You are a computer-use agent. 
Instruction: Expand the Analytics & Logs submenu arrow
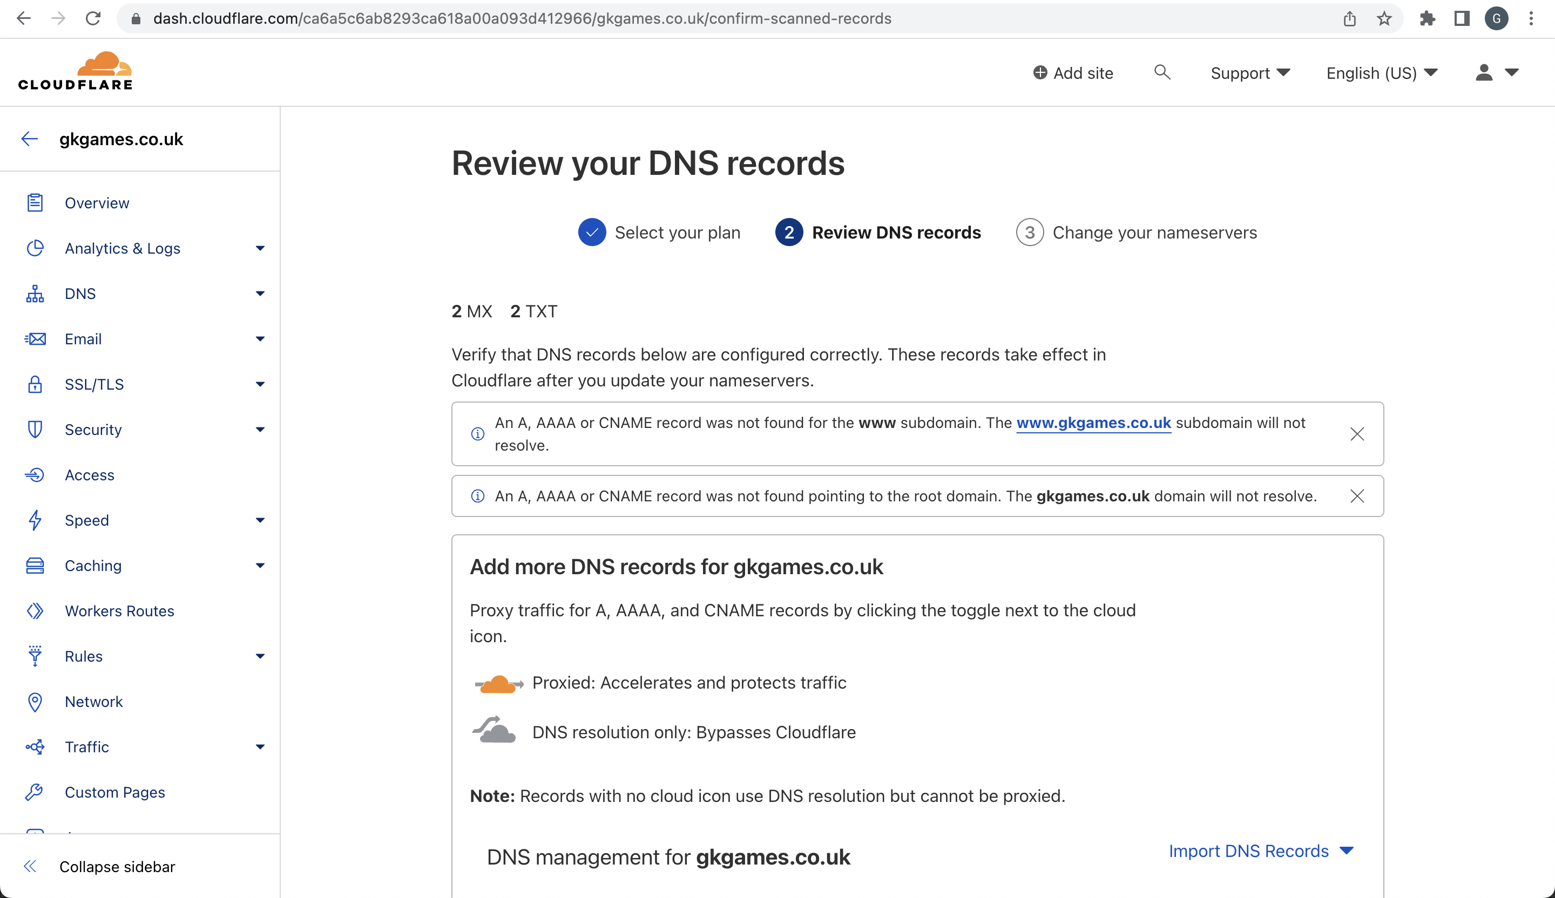click(x=260, y=248)
